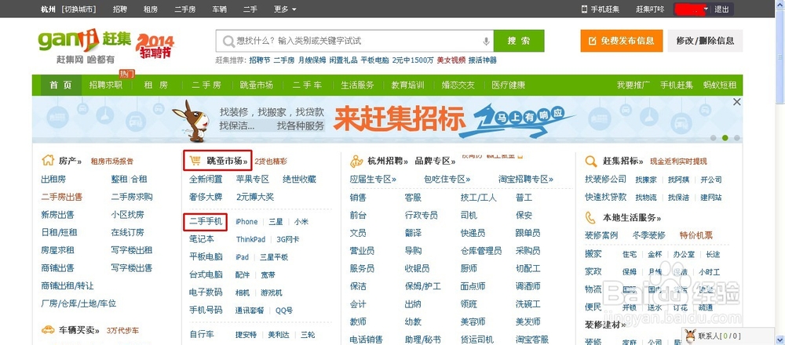
Task: Open 出租房 link under 房产
Action: click(x=53, y=179)
